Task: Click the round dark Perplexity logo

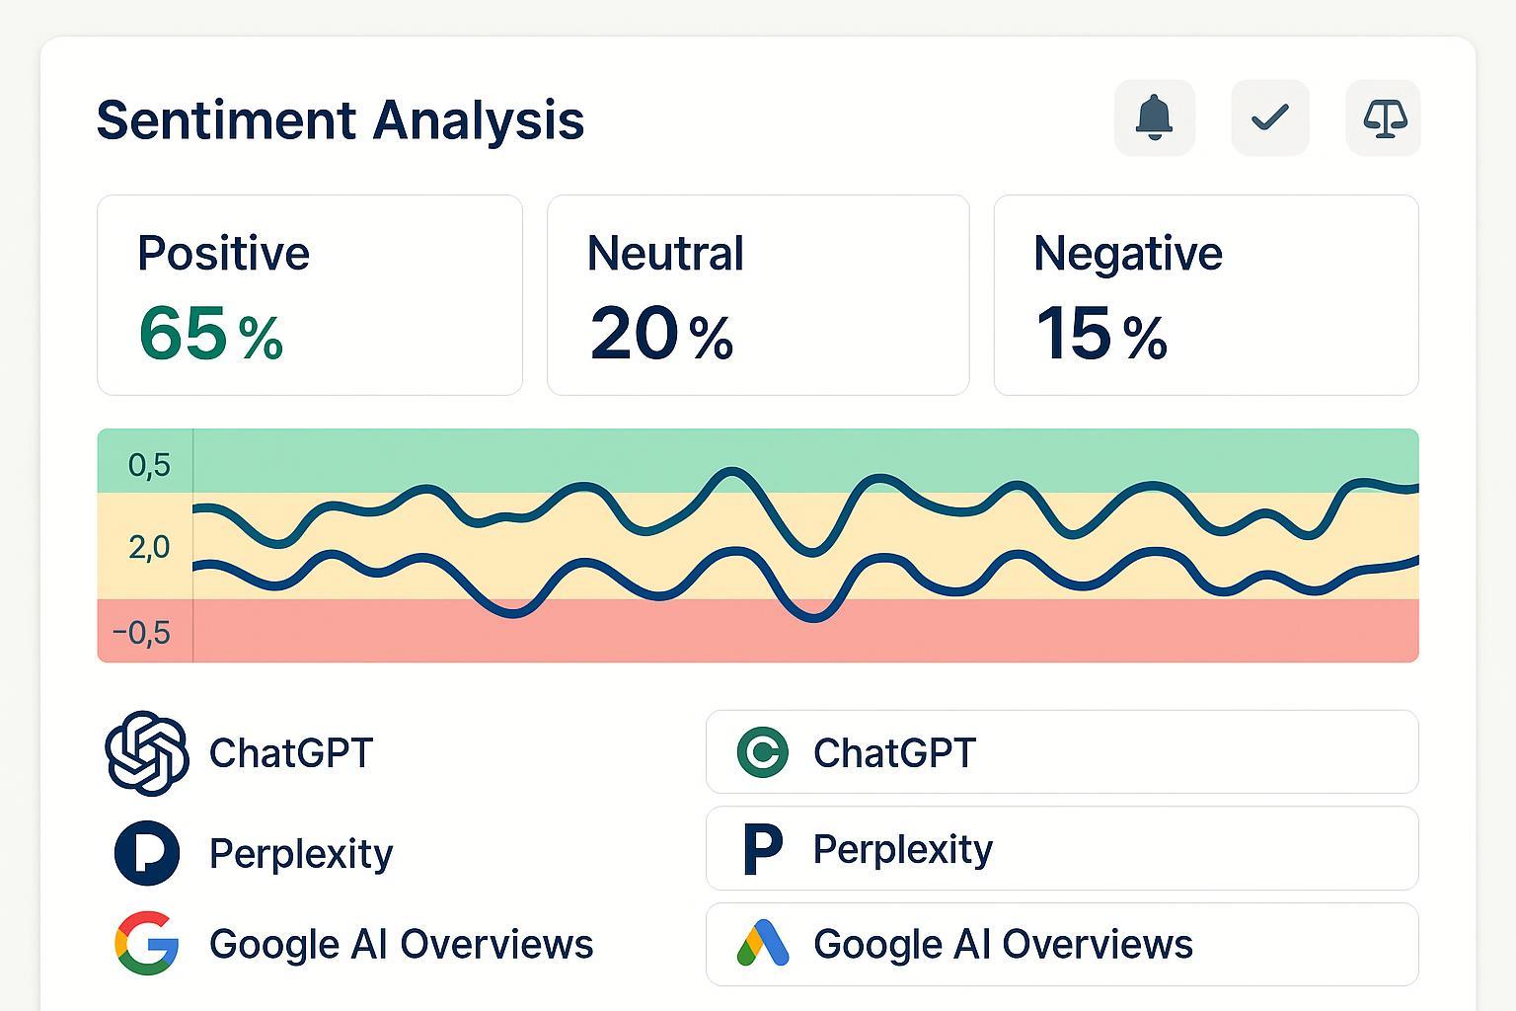Action: tap(147, 852)
